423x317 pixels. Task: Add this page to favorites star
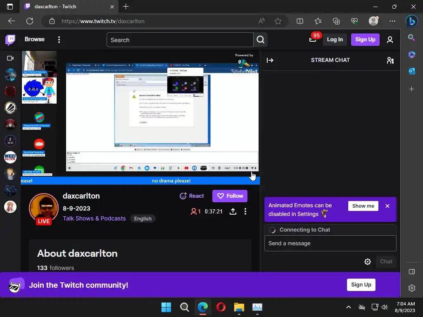point(278,21)
